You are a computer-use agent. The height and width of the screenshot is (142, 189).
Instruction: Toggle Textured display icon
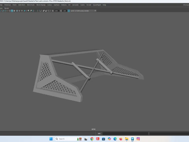(19, 11)
